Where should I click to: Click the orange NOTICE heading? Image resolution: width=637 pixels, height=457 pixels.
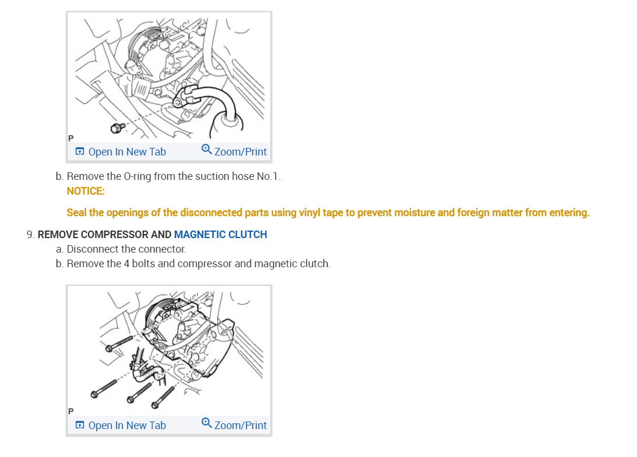86,191
